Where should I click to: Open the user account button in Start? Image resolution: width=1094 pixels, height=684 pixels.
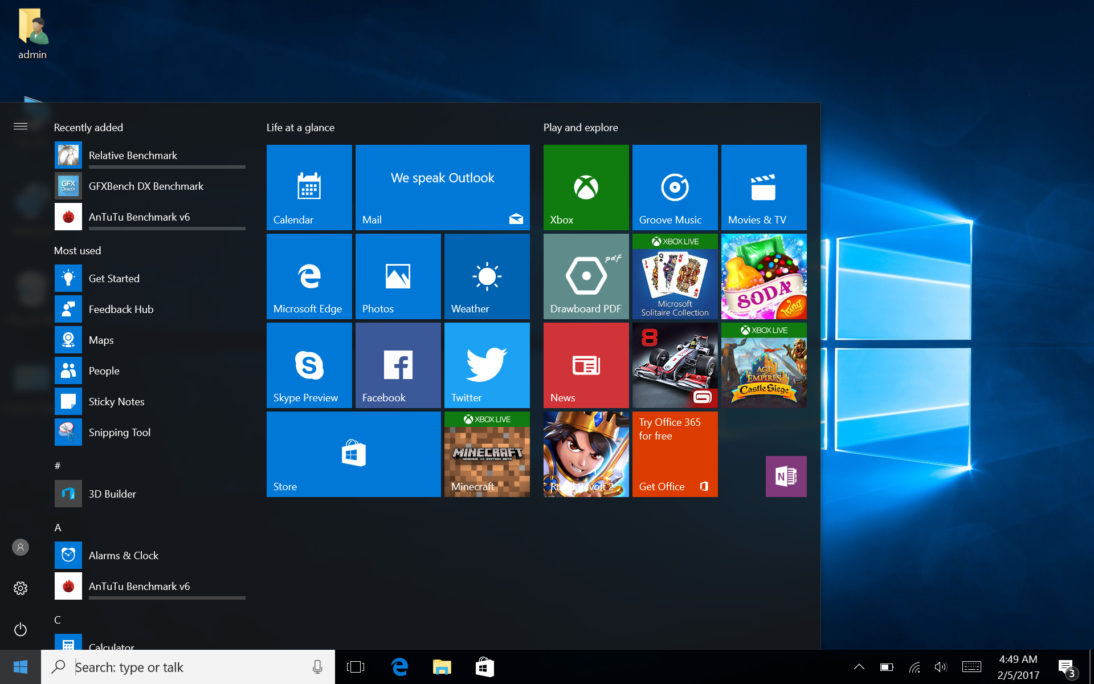point(21,547)
